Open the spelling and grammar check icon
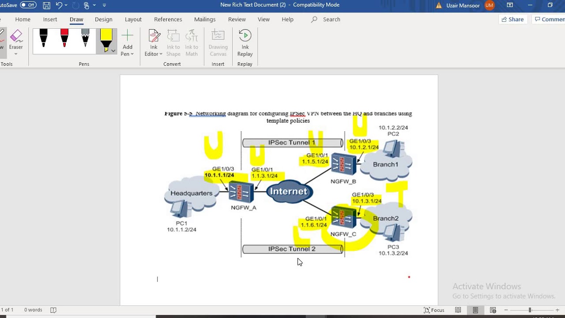Viewport: 565px width, 318px height. (x=53, y=310)
